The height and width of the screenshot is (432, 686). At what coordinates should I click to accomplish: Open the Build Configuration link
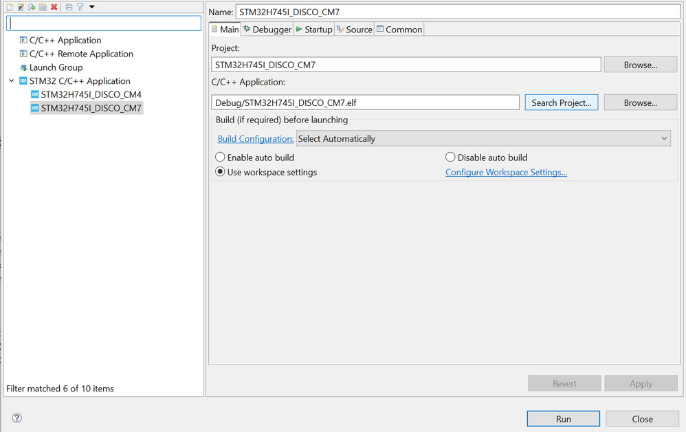pos(256,139)
